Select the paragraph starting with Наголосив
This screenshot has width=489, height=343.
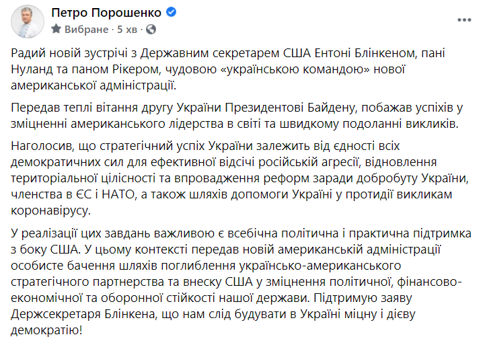(240, 178)
